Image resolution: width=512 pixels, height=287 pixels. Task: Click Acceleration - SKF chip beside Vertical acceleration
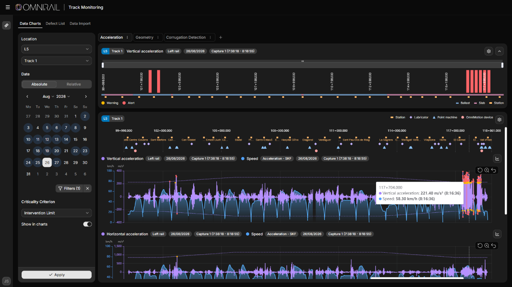[277, 158]
